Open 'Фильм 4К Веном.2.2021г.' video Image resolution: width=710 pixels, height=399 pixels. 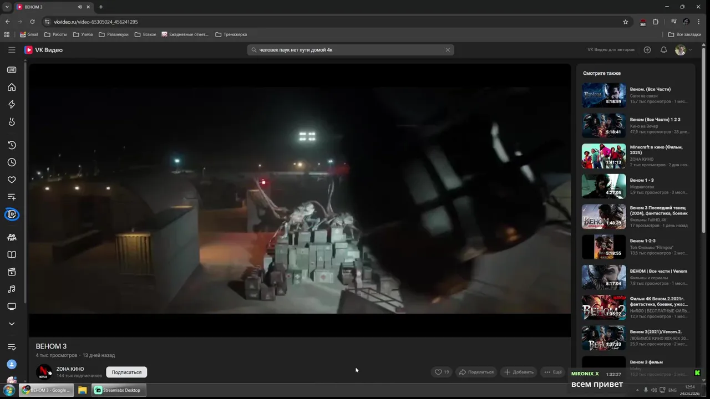point(636,308)
